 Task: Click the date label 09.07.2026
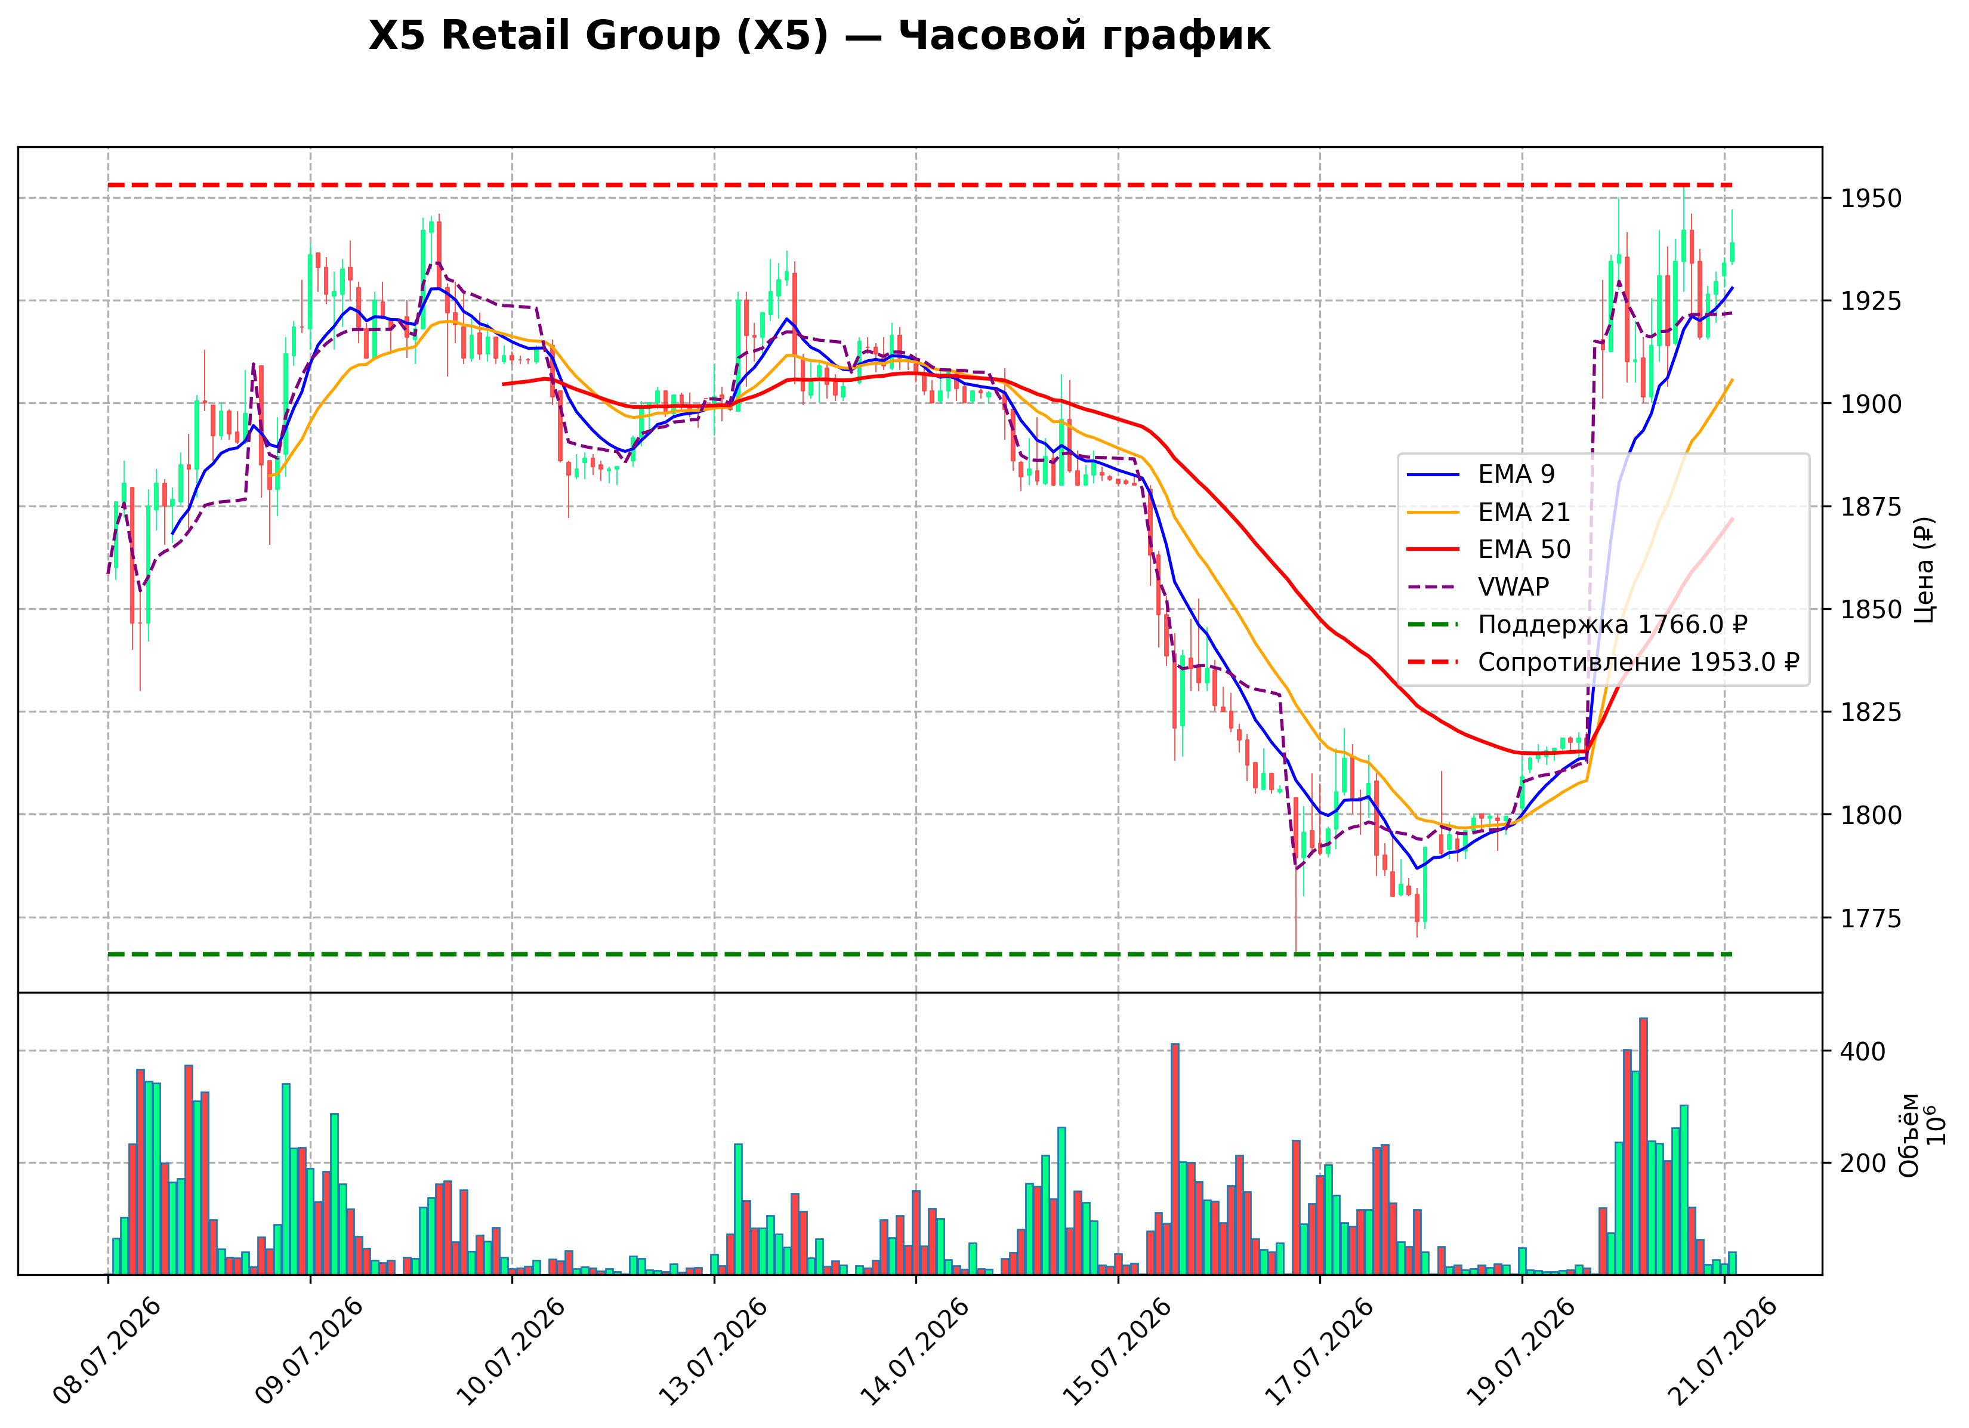309,1352
